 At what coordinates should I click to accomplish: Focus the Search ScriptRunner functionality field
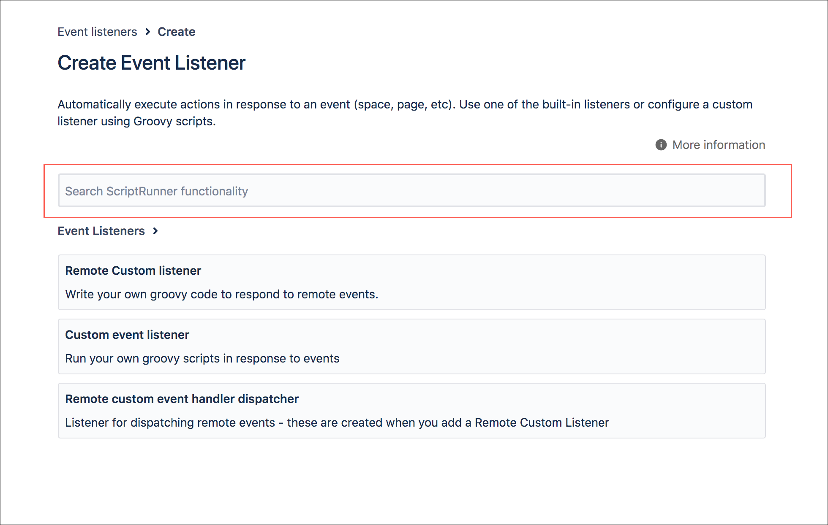pyautogui.click(x=411, y=191)
